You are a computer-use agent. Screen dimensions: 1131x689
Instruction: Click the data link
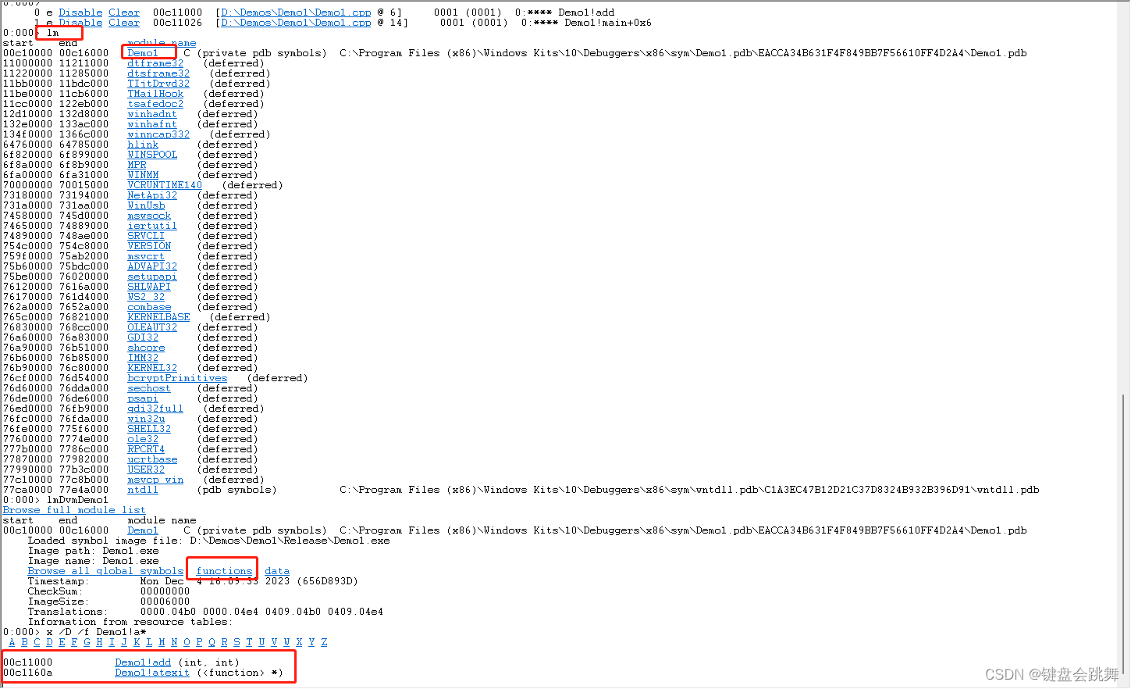277,571
